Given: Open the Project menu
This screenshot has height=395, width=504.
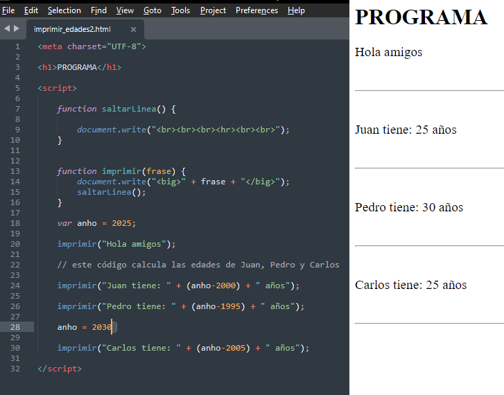Looking at the screenshot, I should [x=213, y=10].
